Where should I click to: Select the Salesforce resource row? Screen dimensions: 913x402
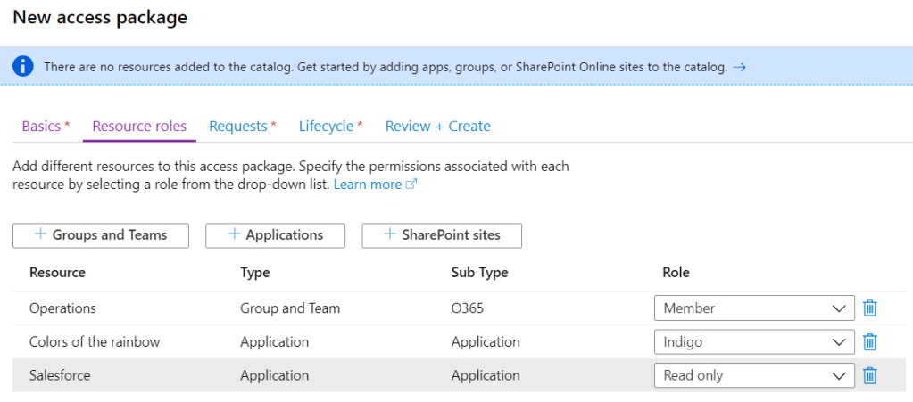pyautogui.click(x=60, y=376)
